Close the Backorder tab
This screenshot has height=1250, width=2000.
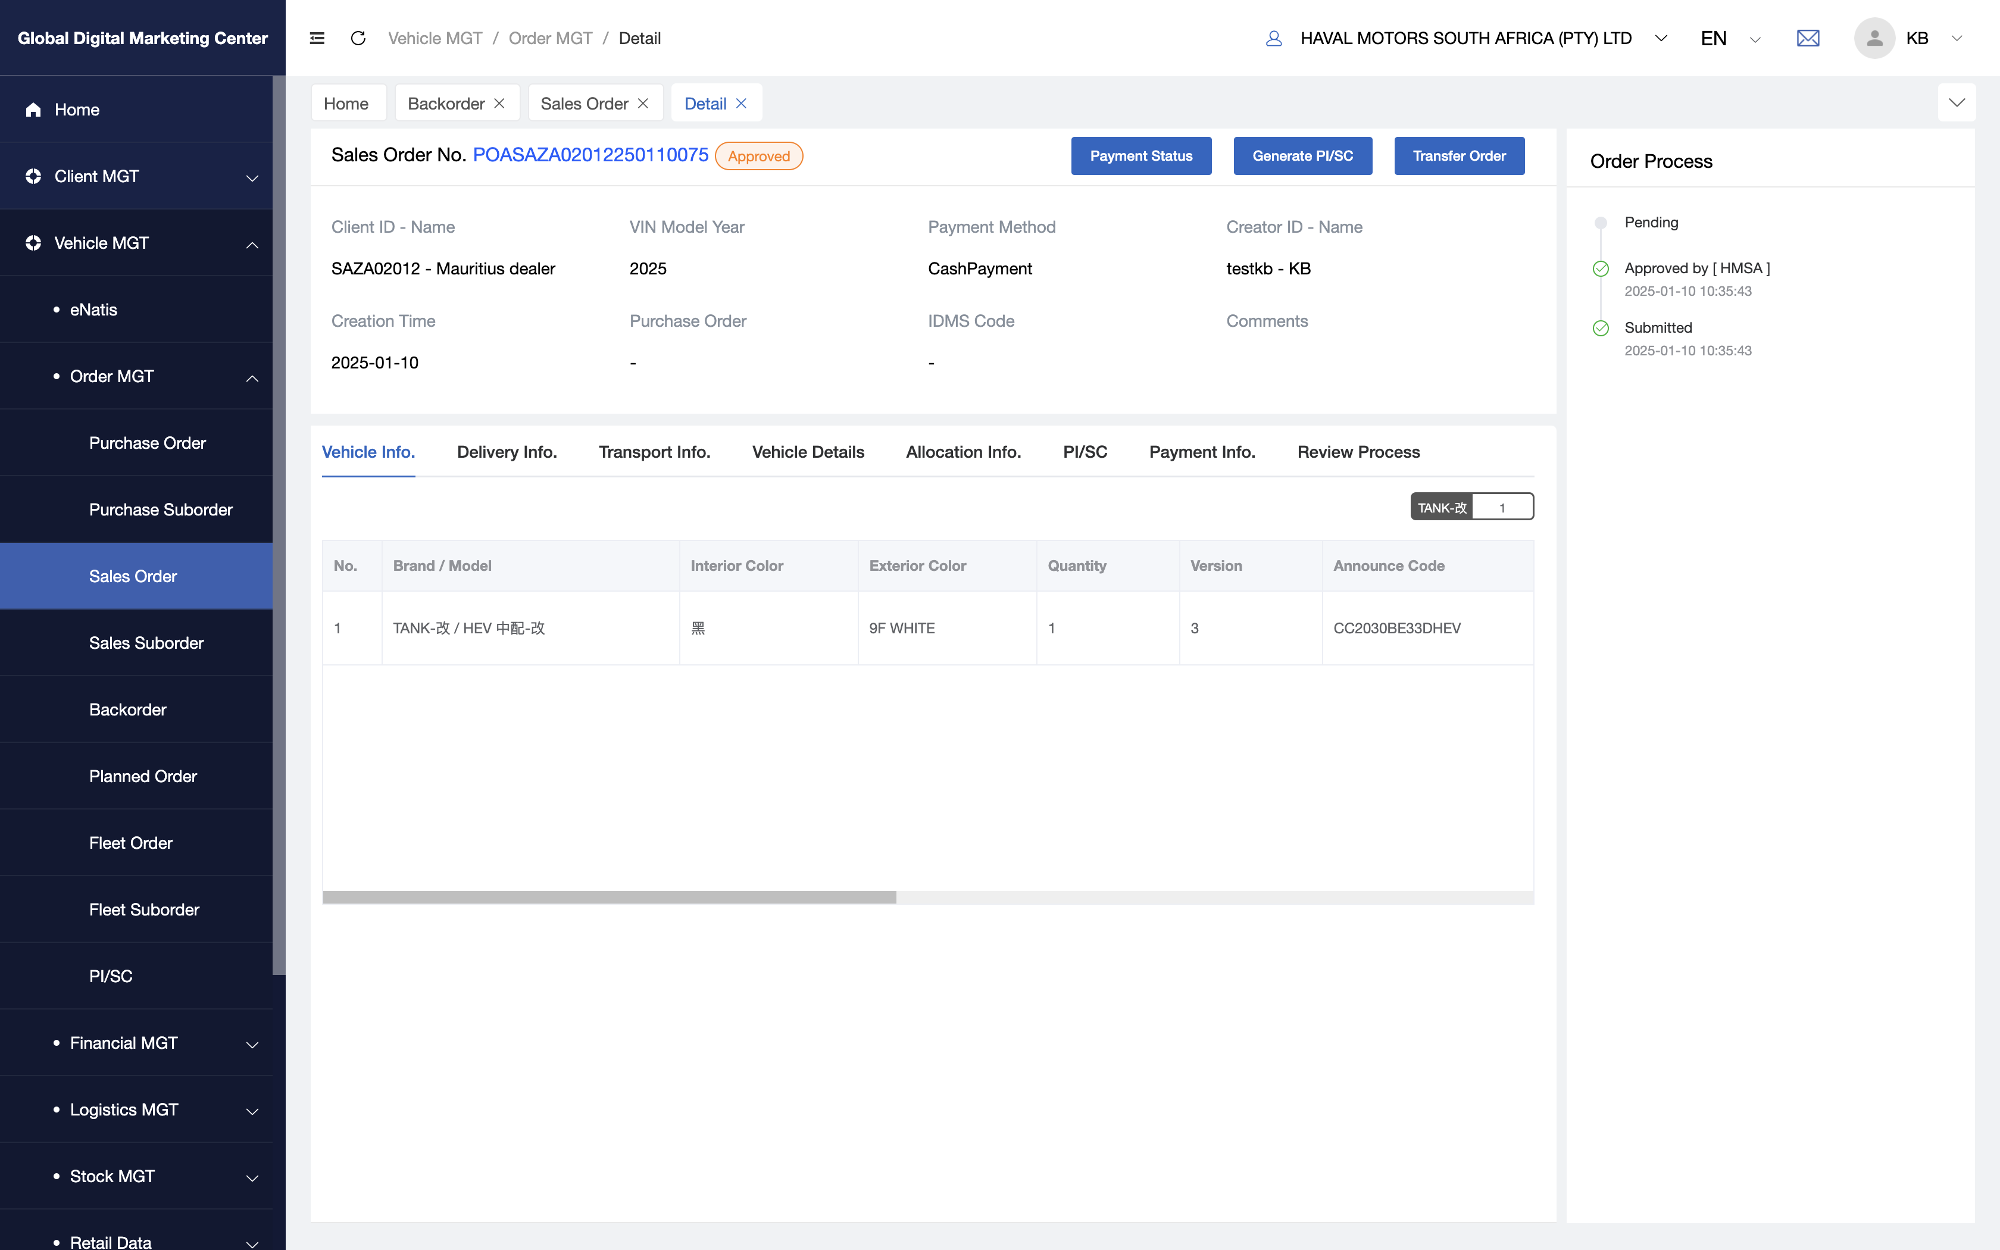(x=499, y=104)
